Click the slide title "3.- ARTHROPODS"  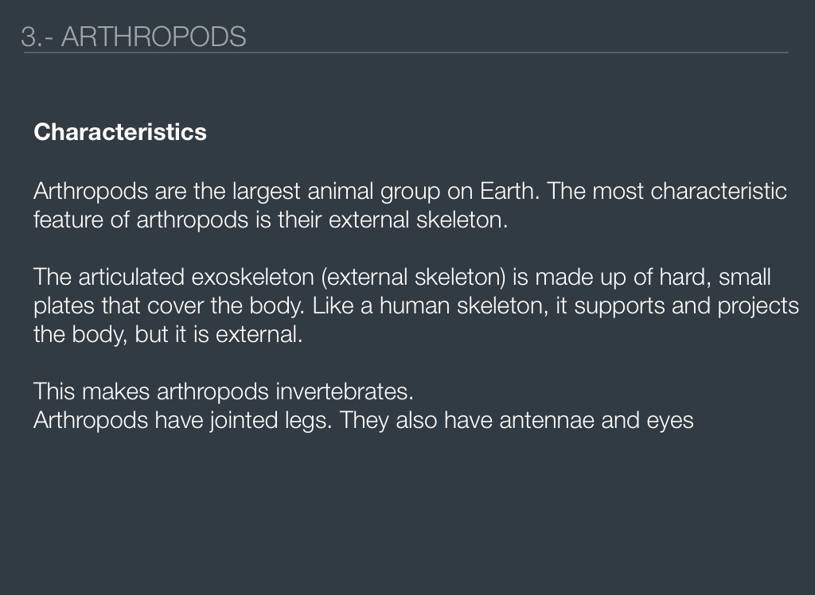click(134, 37)
